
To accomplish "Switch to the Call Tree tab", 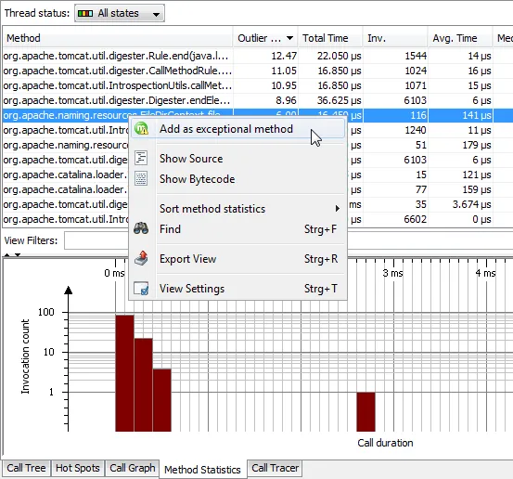I will [26, 468].
